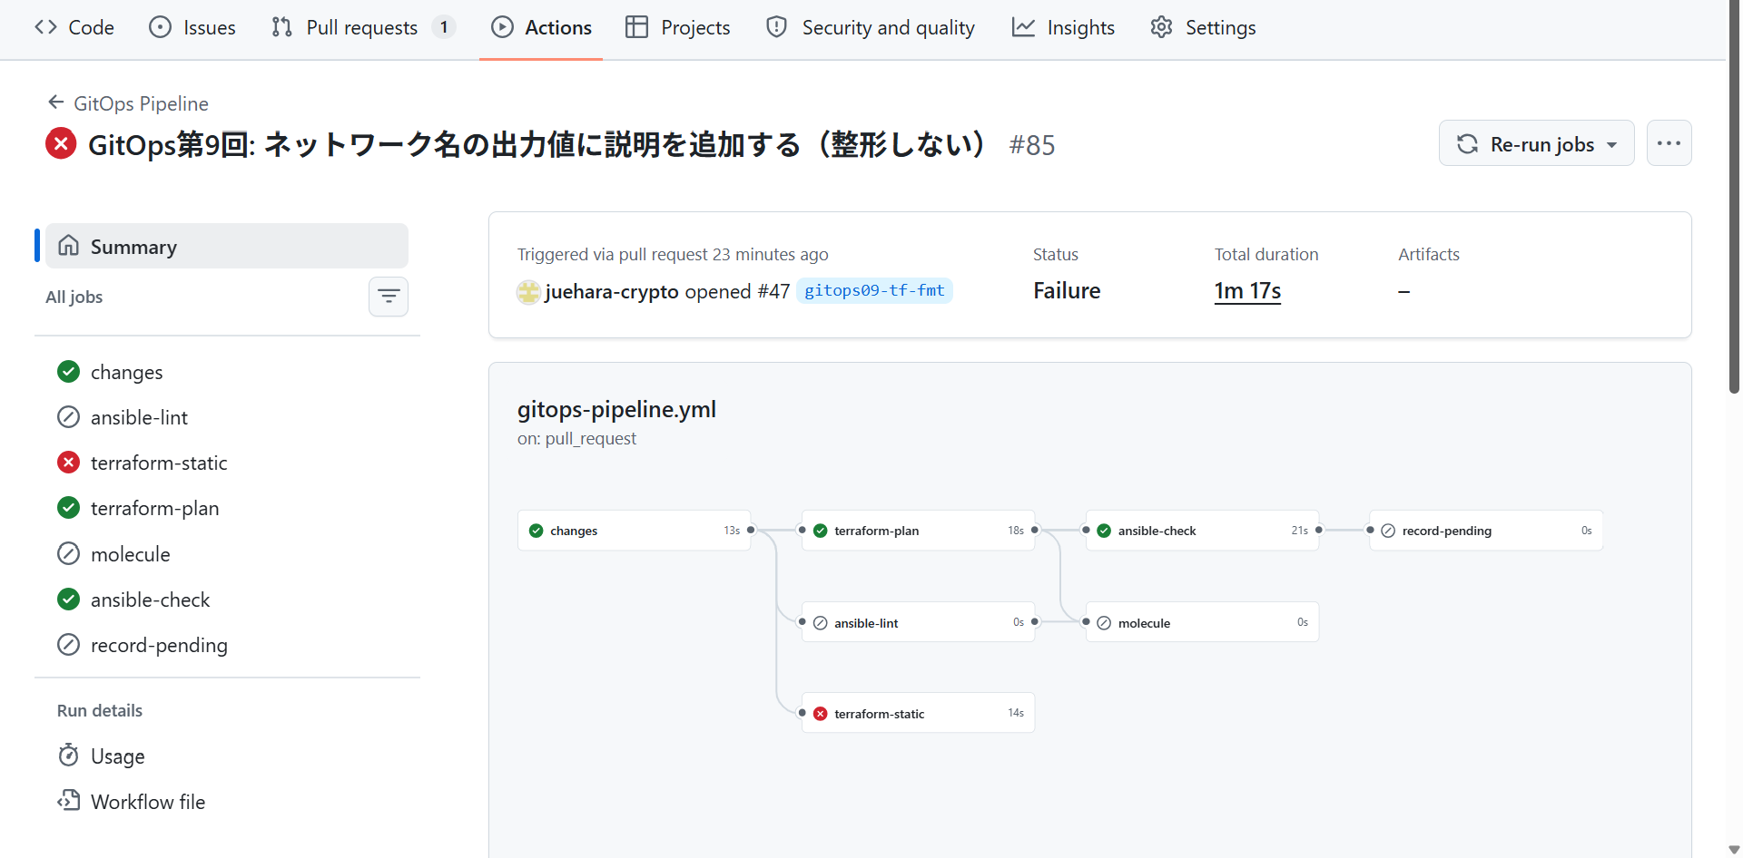Click the red failure icon beside run title
This screenshot has width=1743, height=858.
pyautogui.click(x=61, y=143)
